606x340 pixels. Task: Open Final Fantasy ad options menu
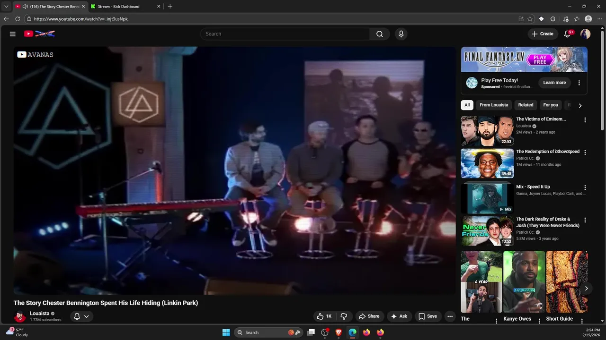(x=579, y=83)
